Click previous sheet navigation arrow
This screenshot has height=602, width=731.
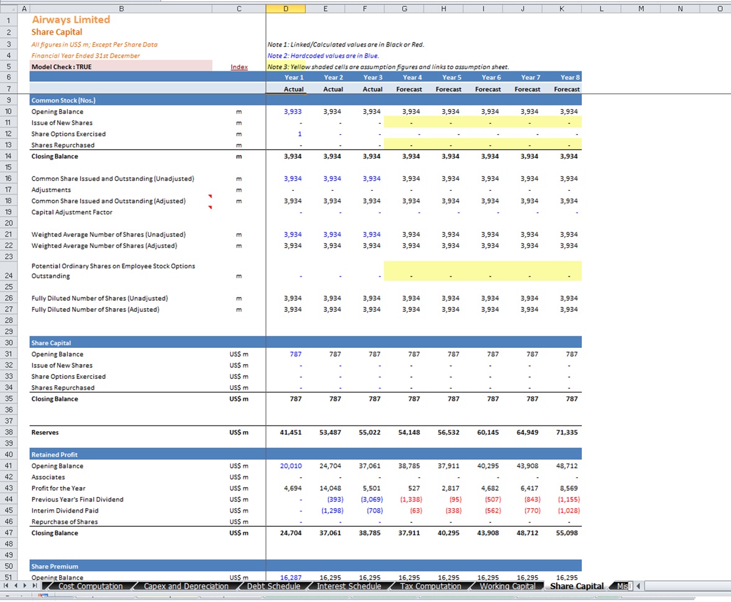[16, 586]
